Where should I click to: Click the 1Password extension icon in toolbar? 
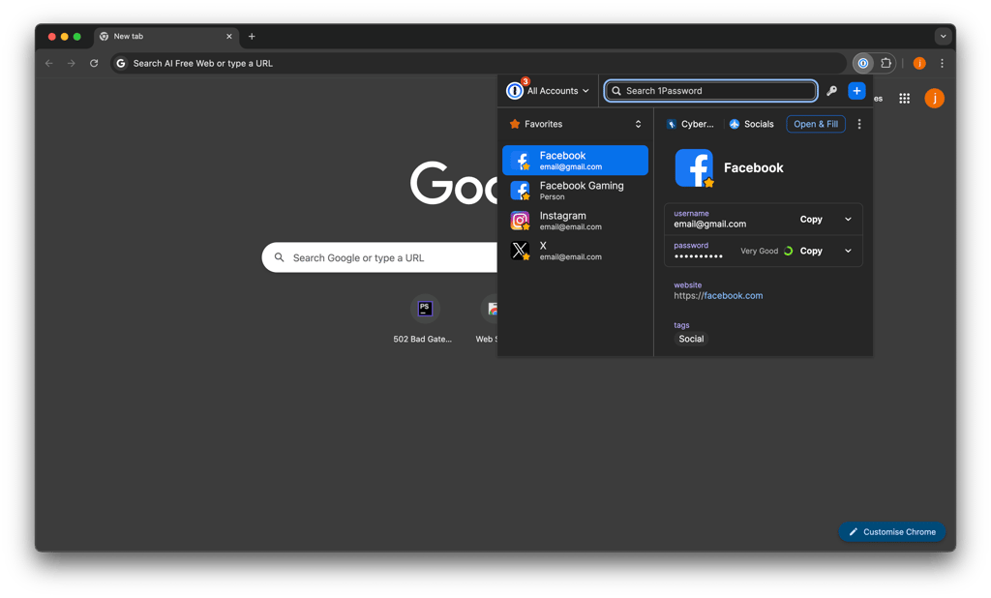coord(862,63)
